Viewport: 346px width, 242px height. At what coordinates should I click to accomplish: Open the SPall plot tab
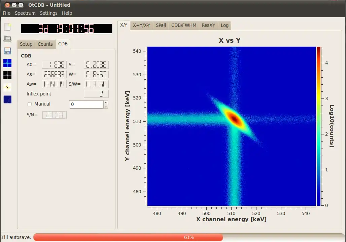(x=161, y=25)
